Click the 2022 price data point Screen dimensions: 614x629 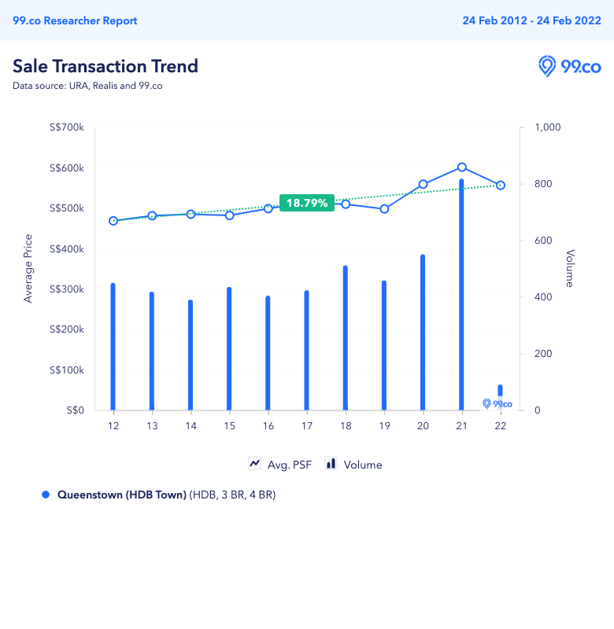click(501, 186)
